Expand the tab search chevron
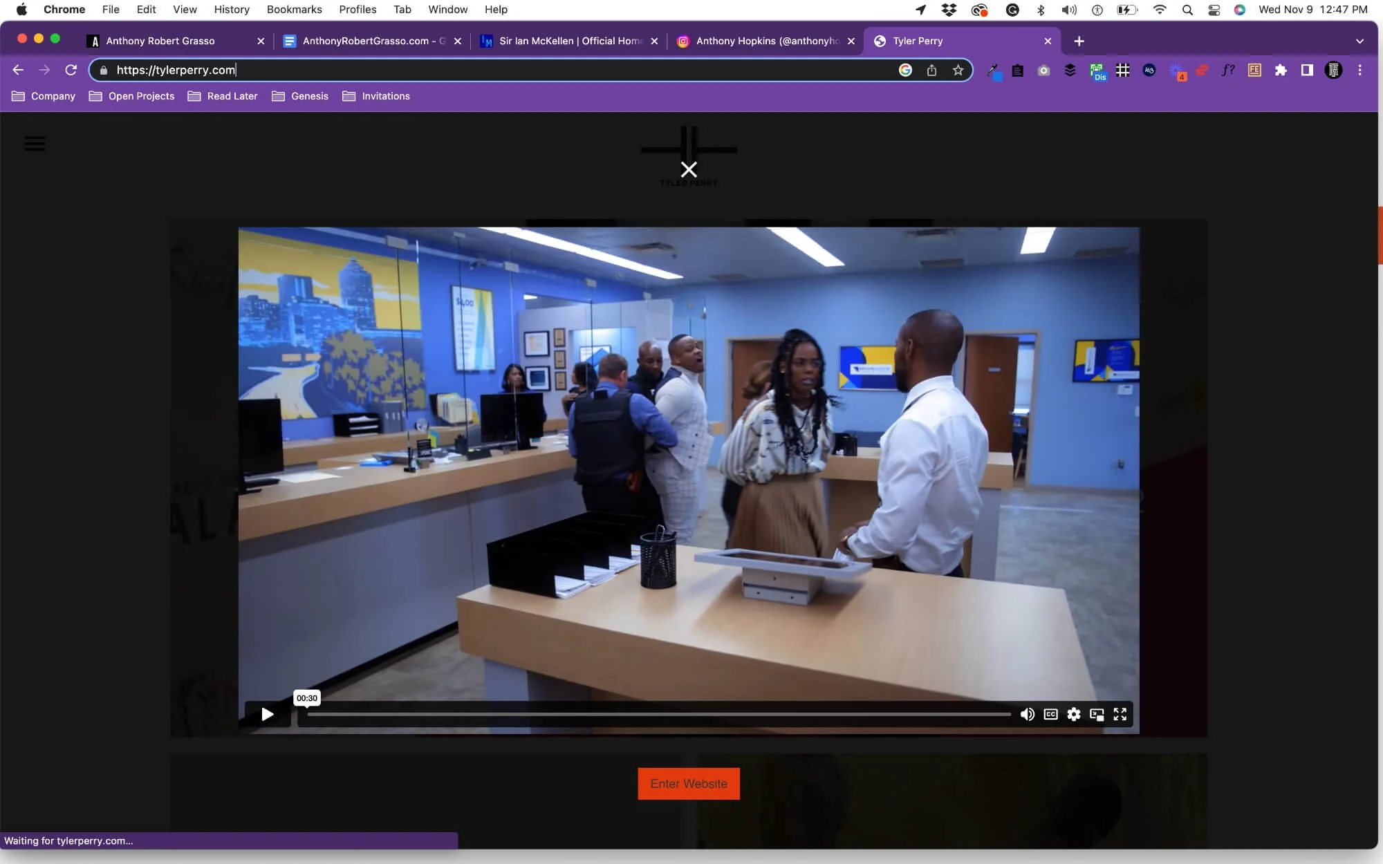The width and height of the screenshot is (1383, 864). click(x=1359, y=41)
